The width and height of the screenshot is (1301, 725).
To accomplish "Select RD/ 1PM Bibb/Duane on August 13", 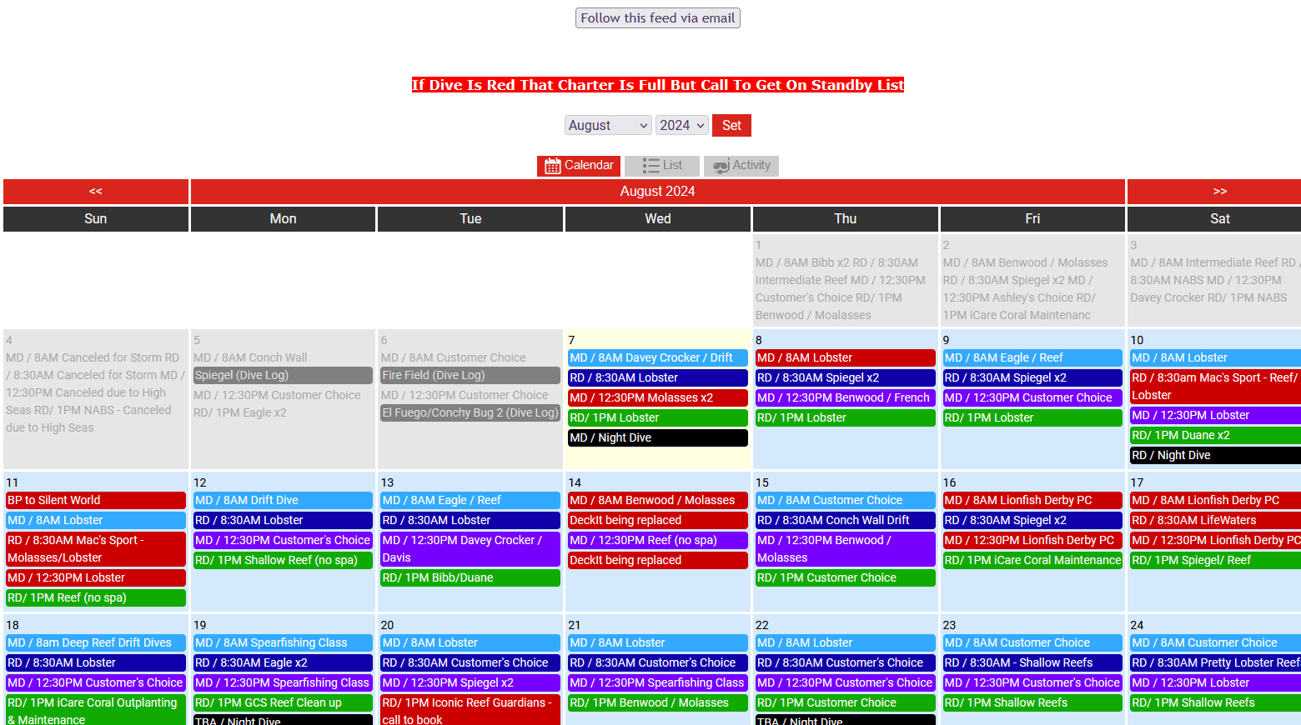I will click(x=470, y=577).
